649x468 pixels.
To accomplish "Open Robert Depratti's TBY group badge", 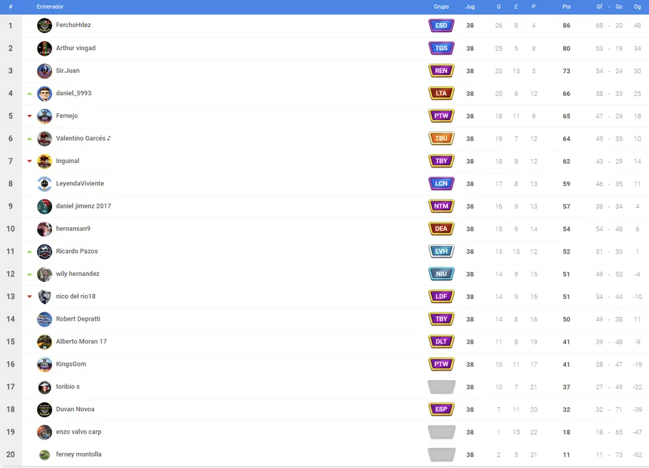I will click(x=441, y=319).
